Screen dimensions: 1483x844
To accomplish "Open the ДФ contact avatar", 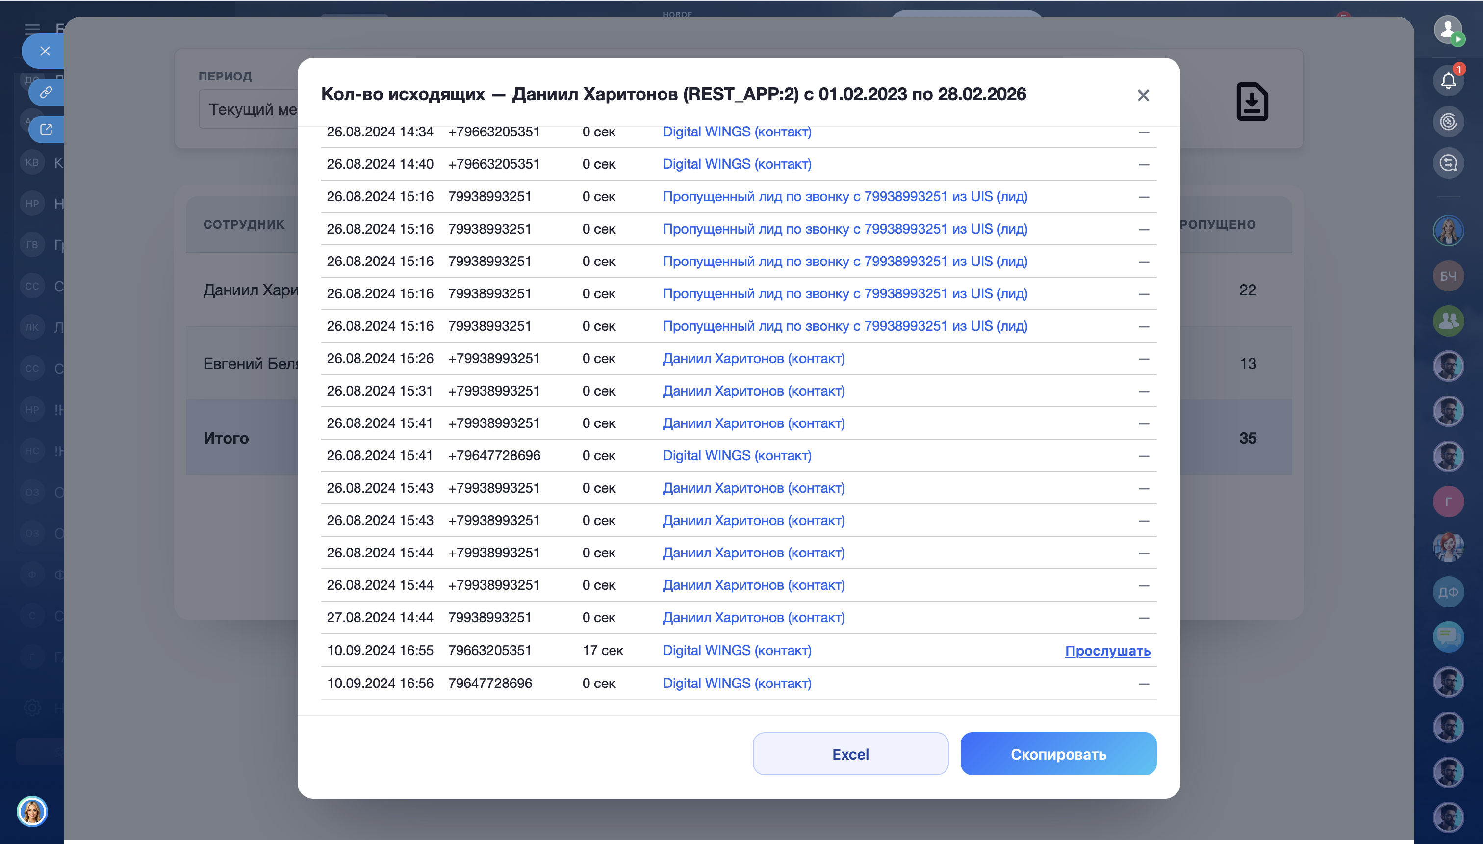I will point(1448,592).
